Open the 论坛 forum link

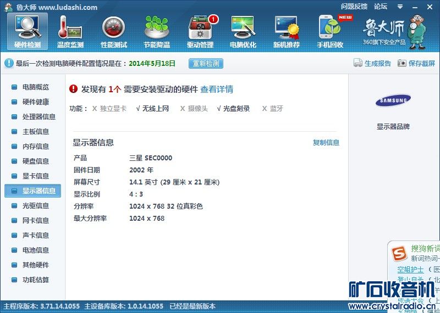(381, 7)
